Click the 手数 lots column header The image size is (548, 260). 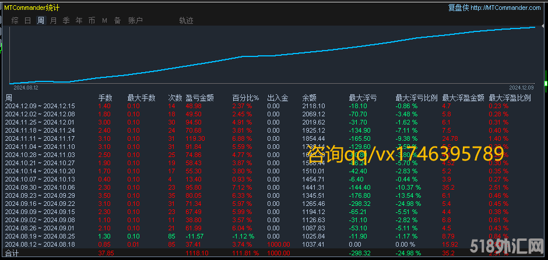pos(105,98)
